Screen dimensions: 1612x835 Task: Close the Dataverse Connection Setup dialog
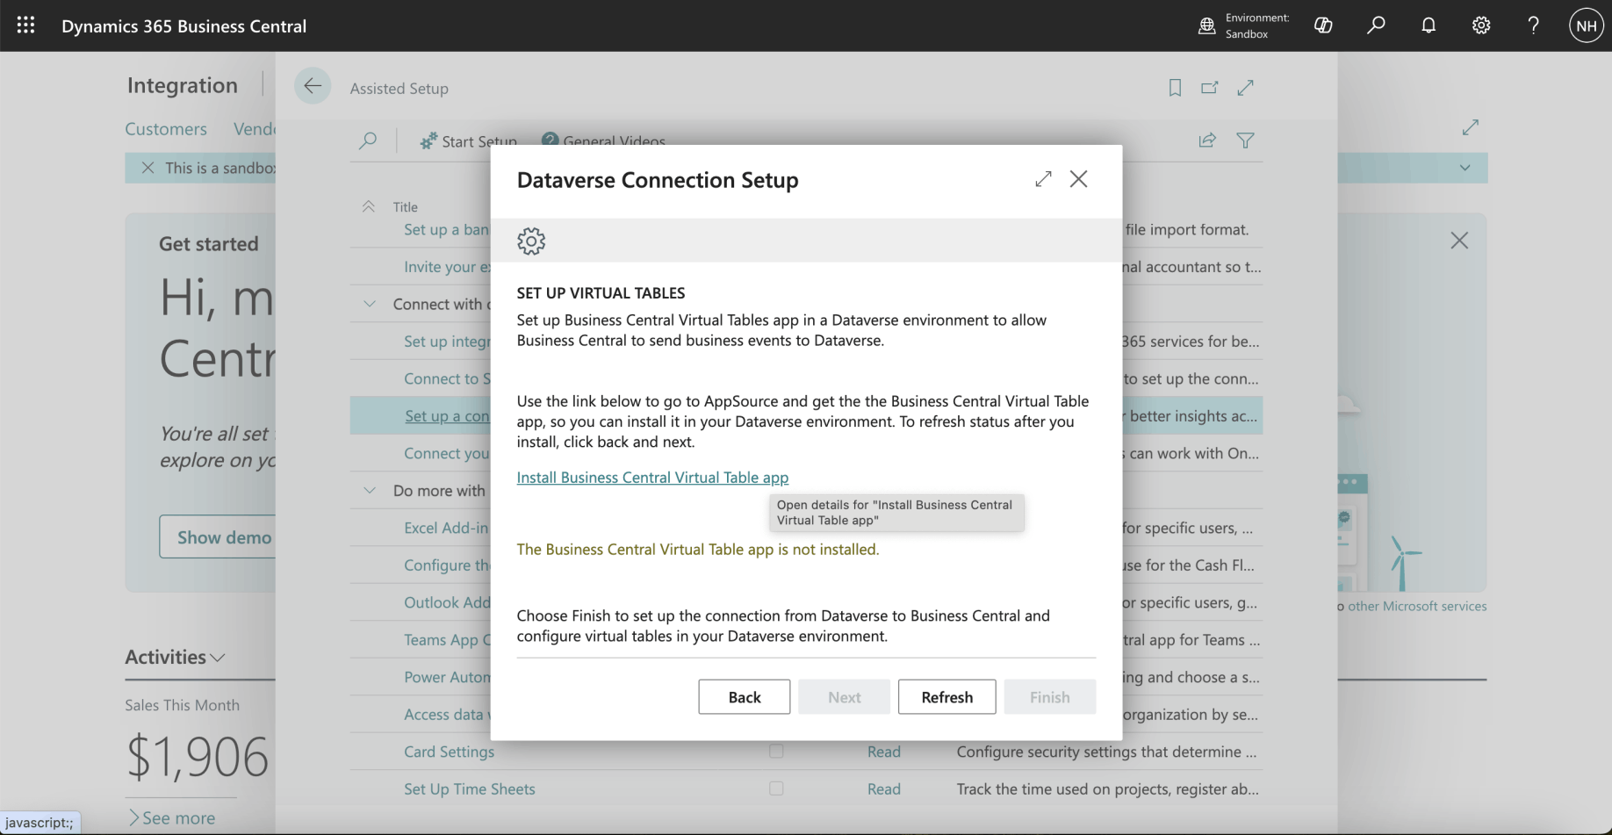[1078, 179]
